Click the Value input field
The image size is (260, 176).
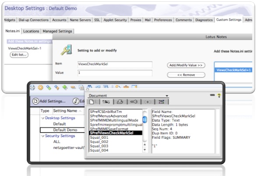click(x=115, y=73)
